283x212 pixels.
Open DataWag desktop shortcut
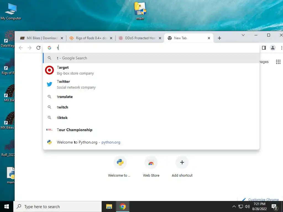click(8, 39)
